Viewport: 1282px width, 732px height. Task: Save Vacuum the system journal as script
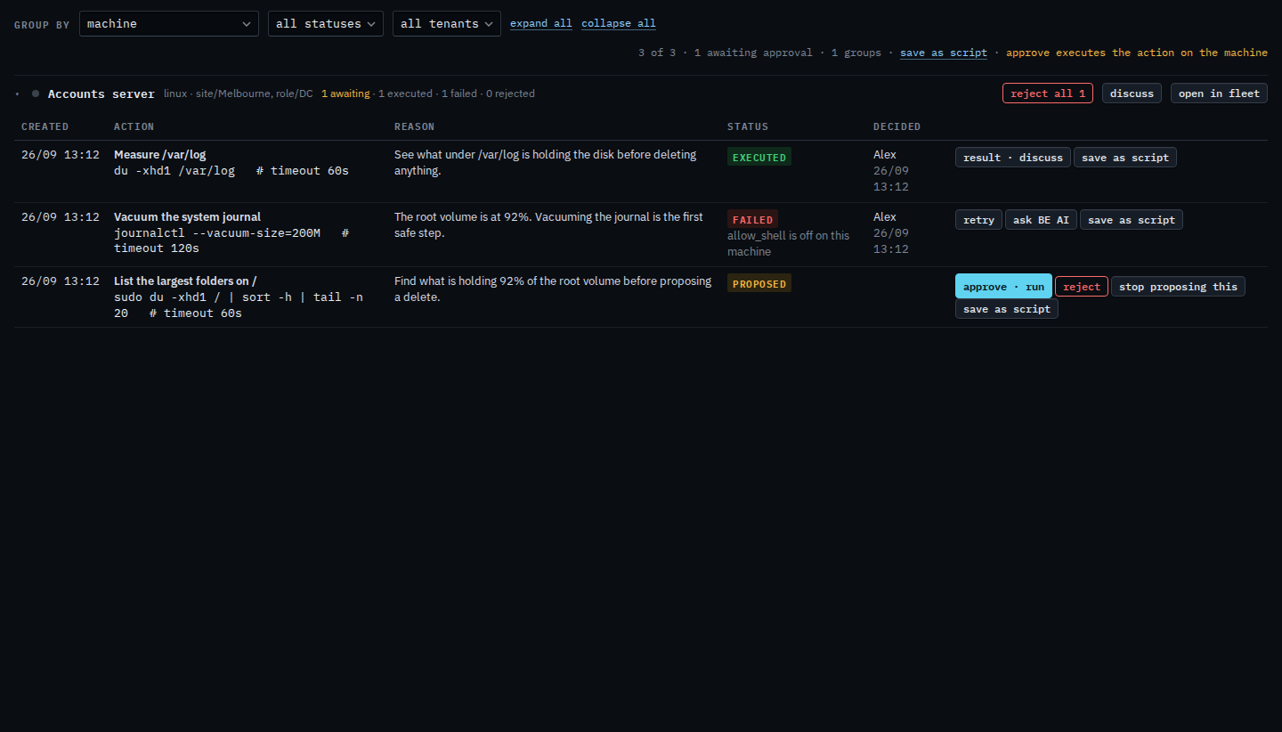[1132, 220]
